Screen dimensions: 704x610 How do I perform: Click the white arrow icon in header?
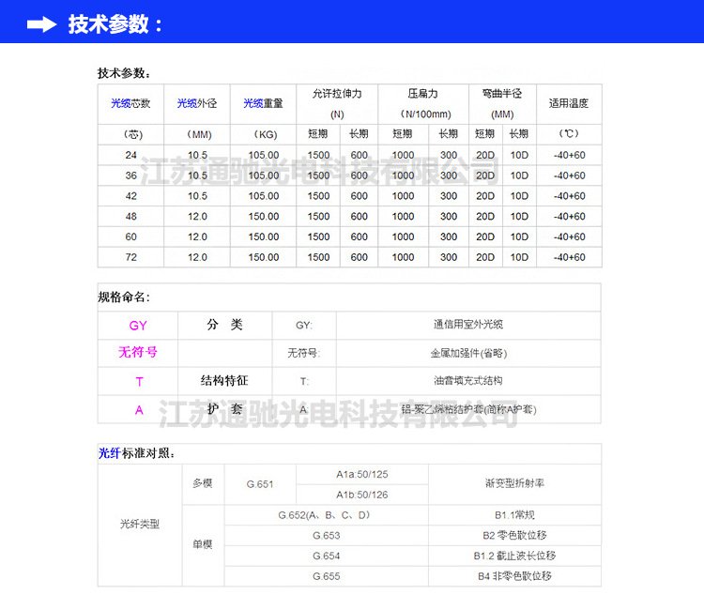tap(41, 24)
